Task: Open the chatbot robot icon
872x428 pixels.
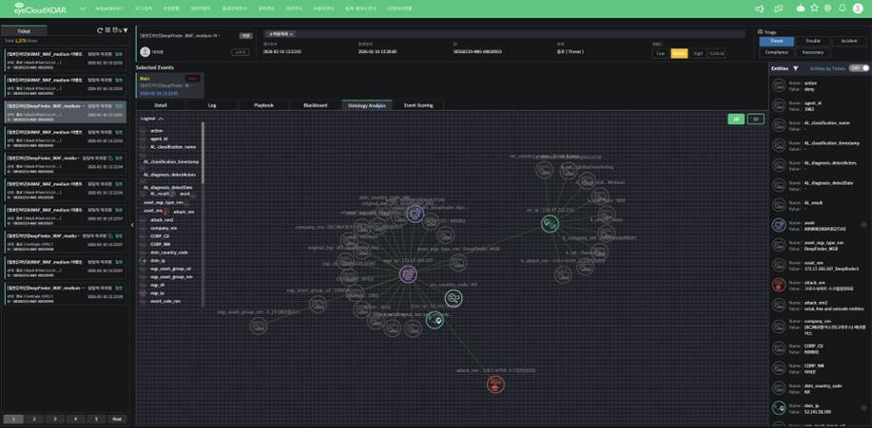Action: click(800, 9)
